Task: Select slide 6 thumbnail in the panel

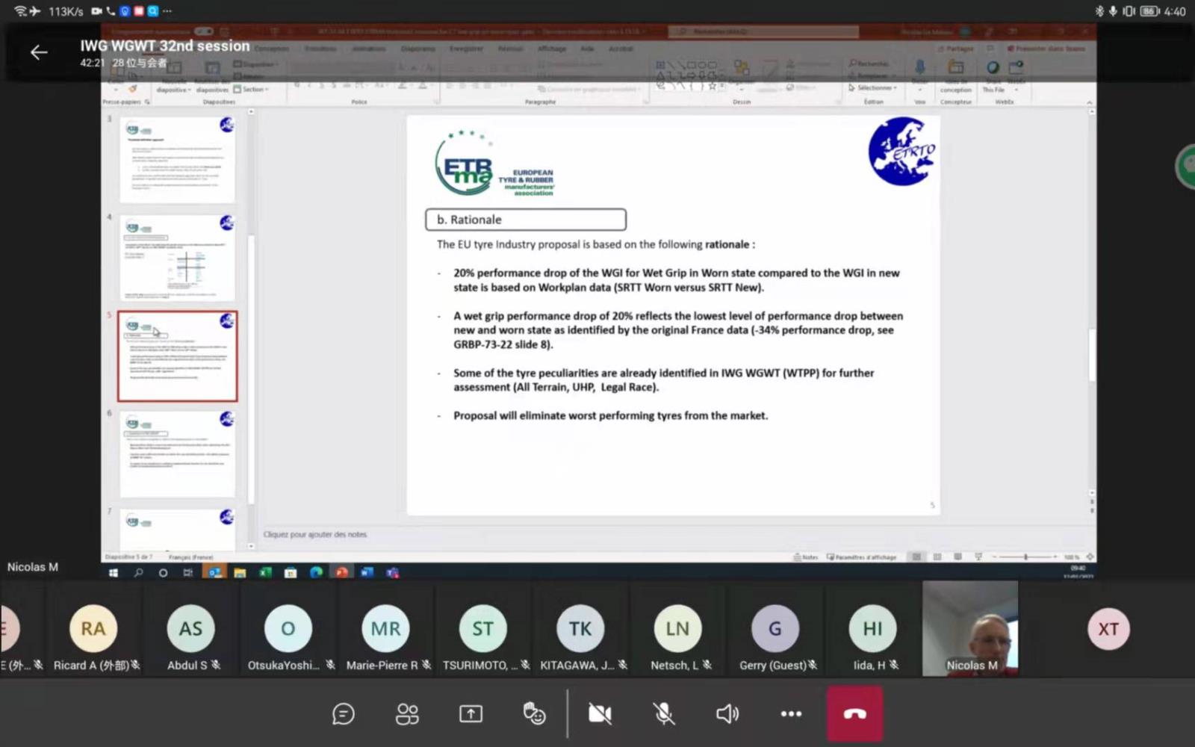Action: pyautogui.click(x=178, y=454)
